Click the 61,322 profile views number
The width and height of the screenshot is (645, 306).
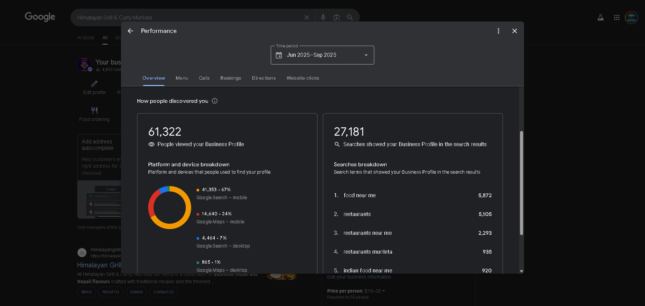[x=165, y=132]
